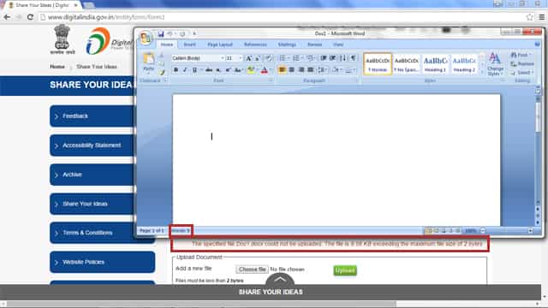
Task: Switch to the Insert ribbon tab
Action: (189, 44)
